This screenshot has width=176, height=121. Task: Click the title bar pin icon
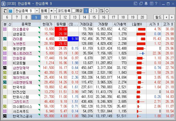[x=146, y=4]
